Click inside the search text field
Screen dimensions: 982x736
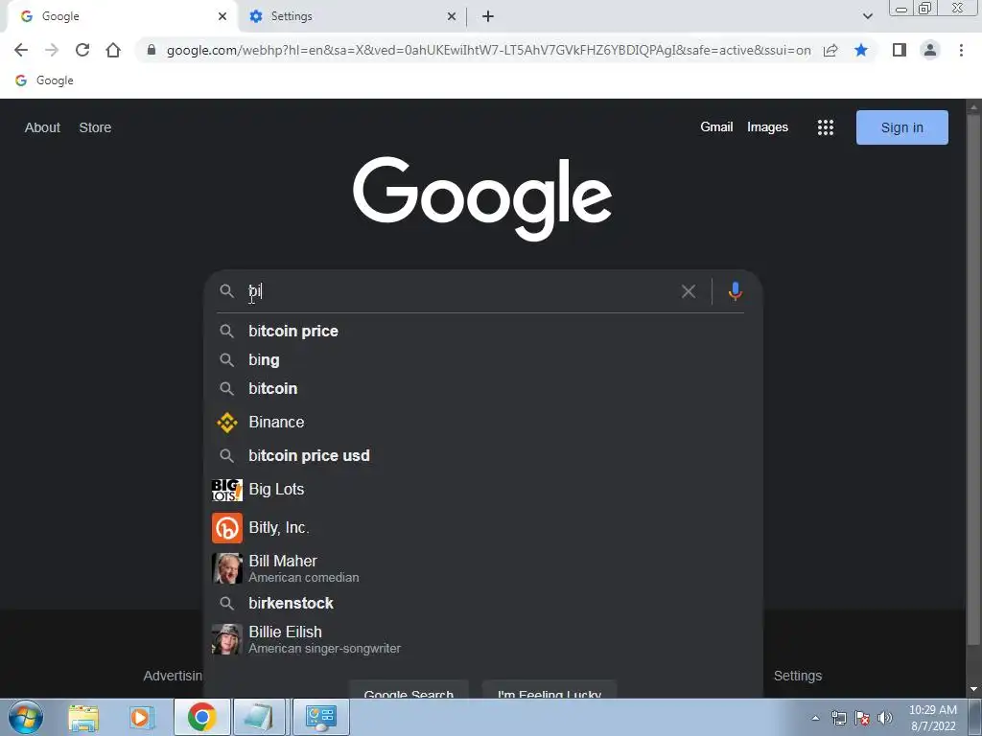(x=460, y=291)
